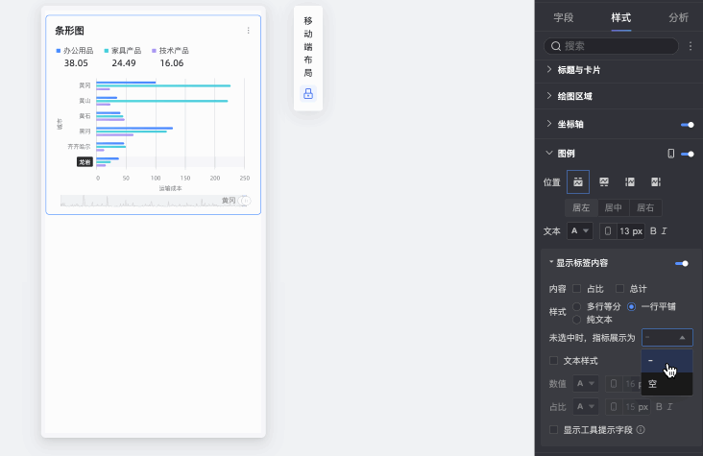The width and height of the screenshot is (703, 456).
Task: Disable the 显示标签内容 switch
Action: [682, 263]
